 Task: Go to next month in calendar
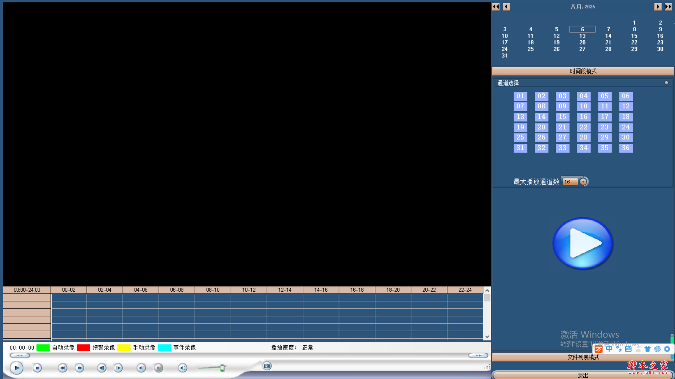pyautogui.click(x=658, y=7)
